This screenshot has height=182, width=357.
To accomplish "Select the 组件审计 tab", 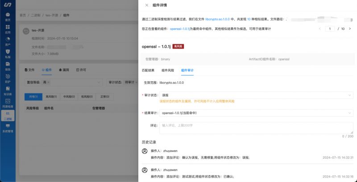I will tap(187, 70).
